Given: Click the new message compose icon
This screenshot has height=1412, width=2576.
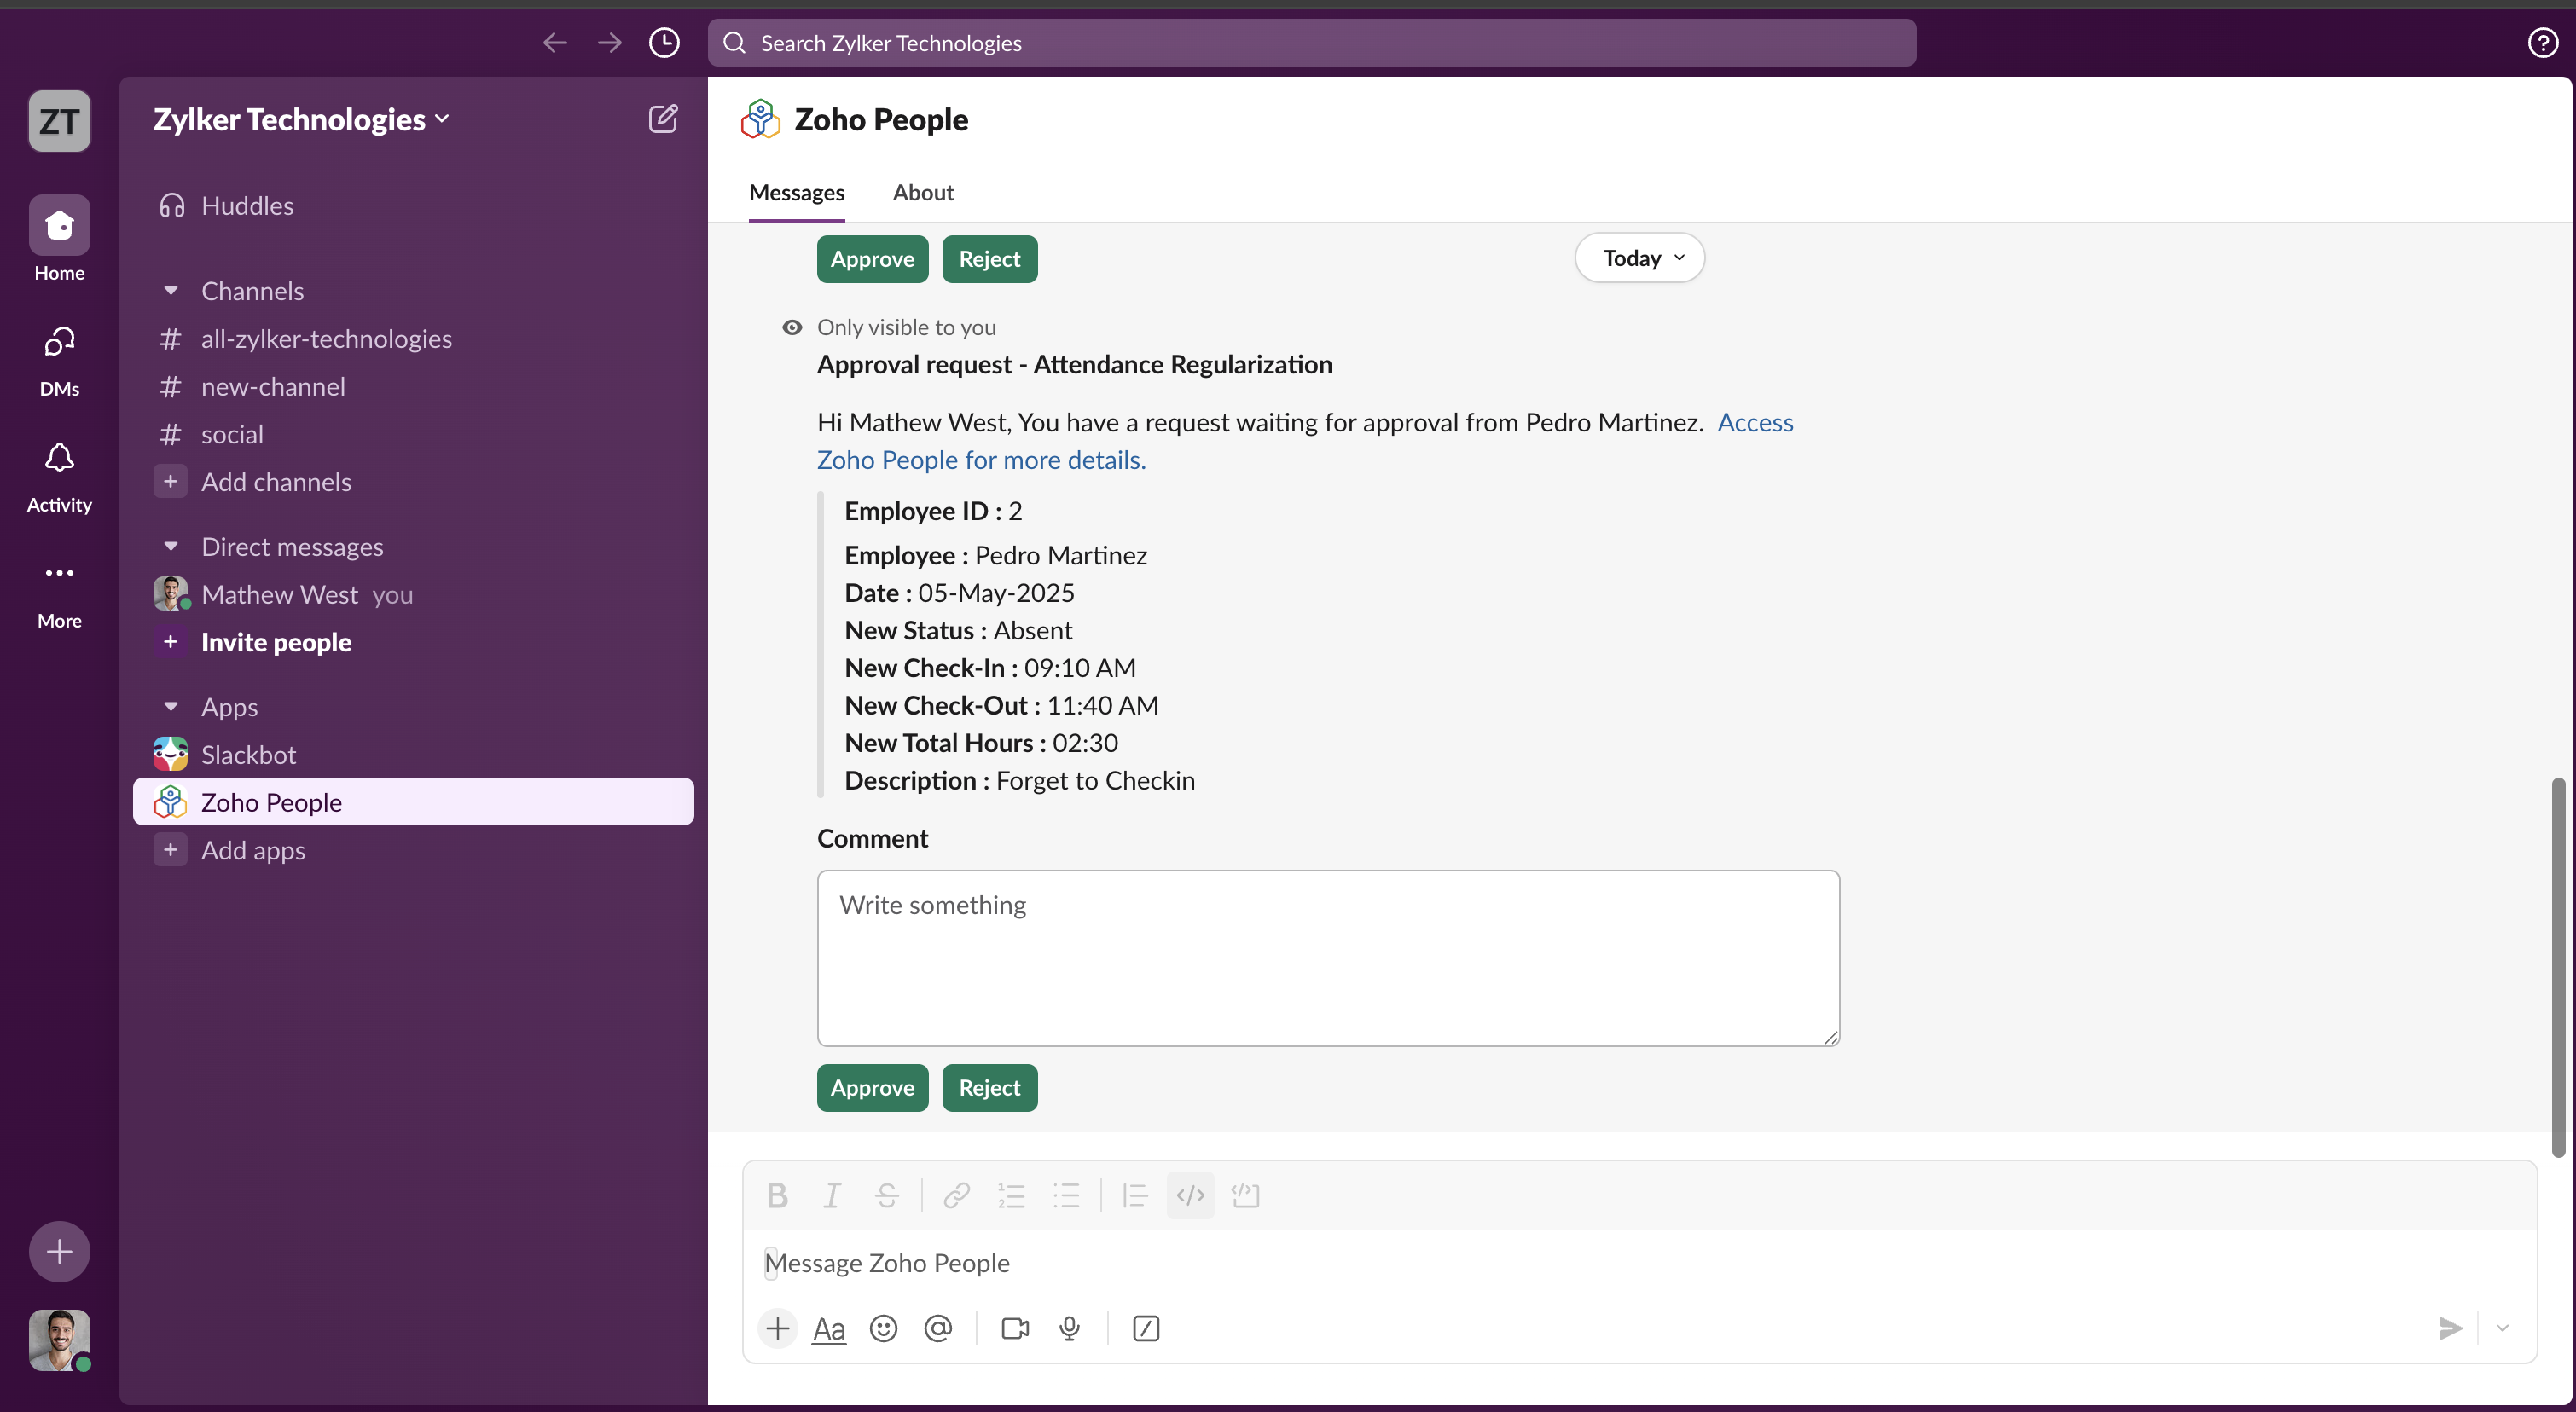Looking at the screenshot, I should point(662,119).
